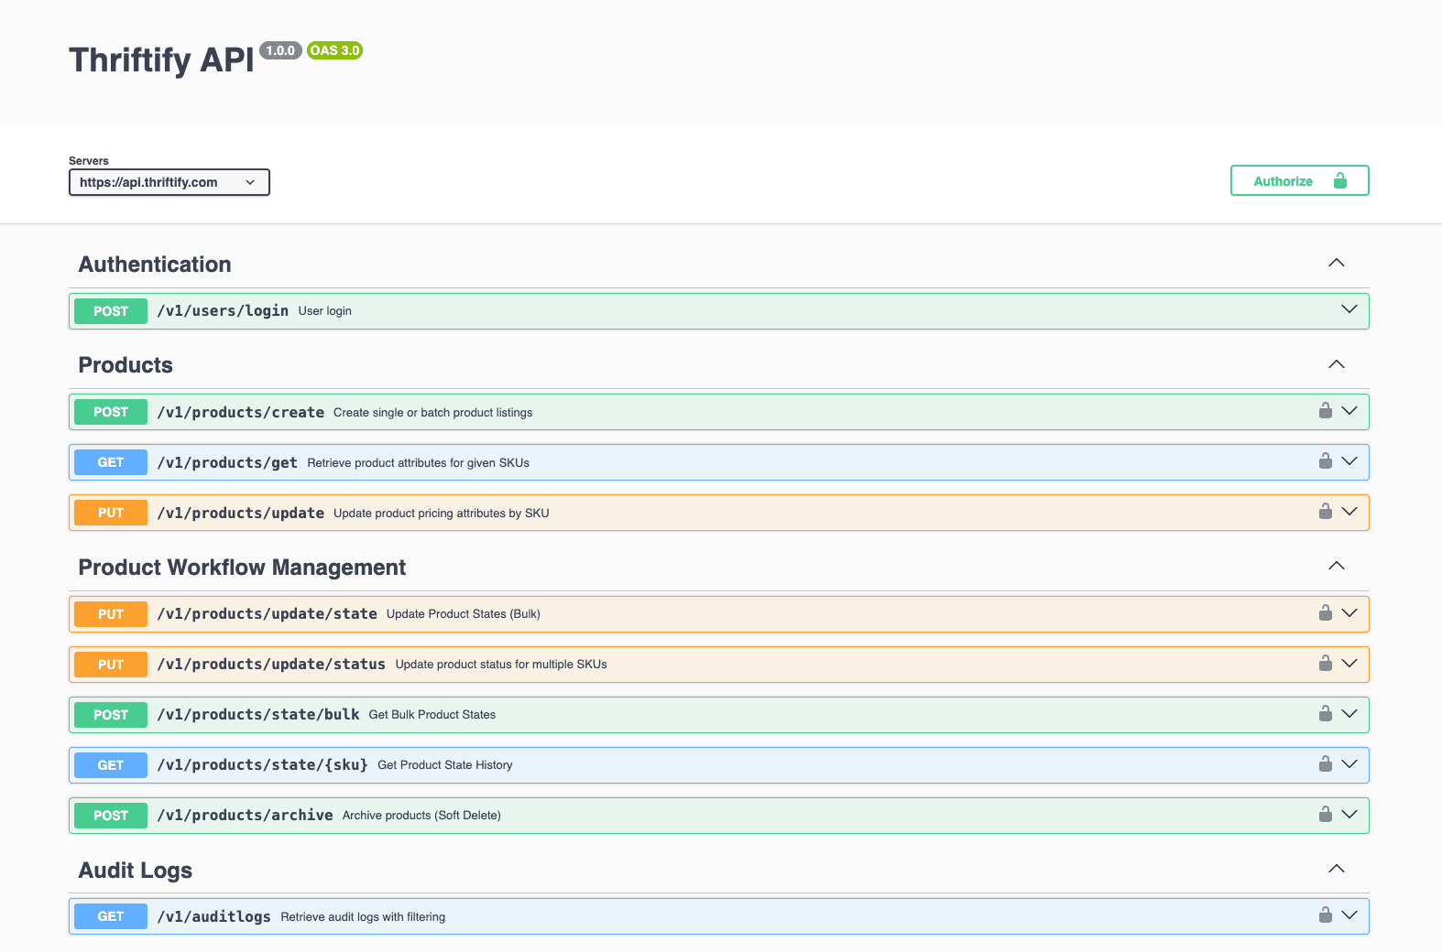The width and height of the screenshot is (1442, 952).
Task: Click POST badge for /v1/users/login
Action: tap(111, 311)
